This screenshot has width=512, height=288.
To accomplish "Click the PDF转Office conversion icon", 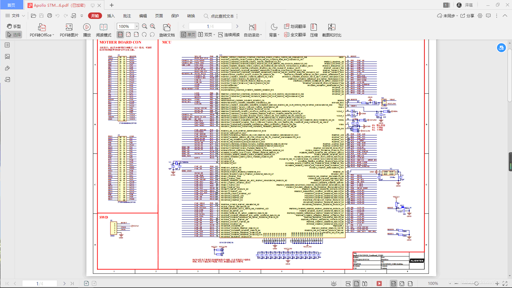I will pos(42,27).
